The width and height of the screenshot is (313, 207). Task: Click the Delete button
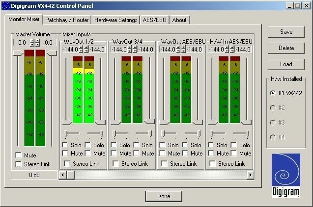[x=286, y=48]
